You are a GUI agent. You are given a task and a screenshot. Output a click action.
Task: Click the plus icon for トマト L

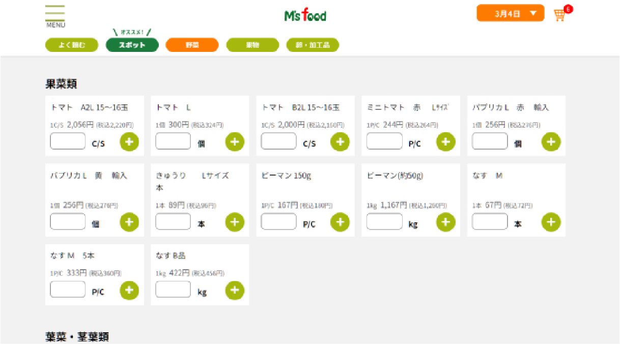[x=235, y=142]
